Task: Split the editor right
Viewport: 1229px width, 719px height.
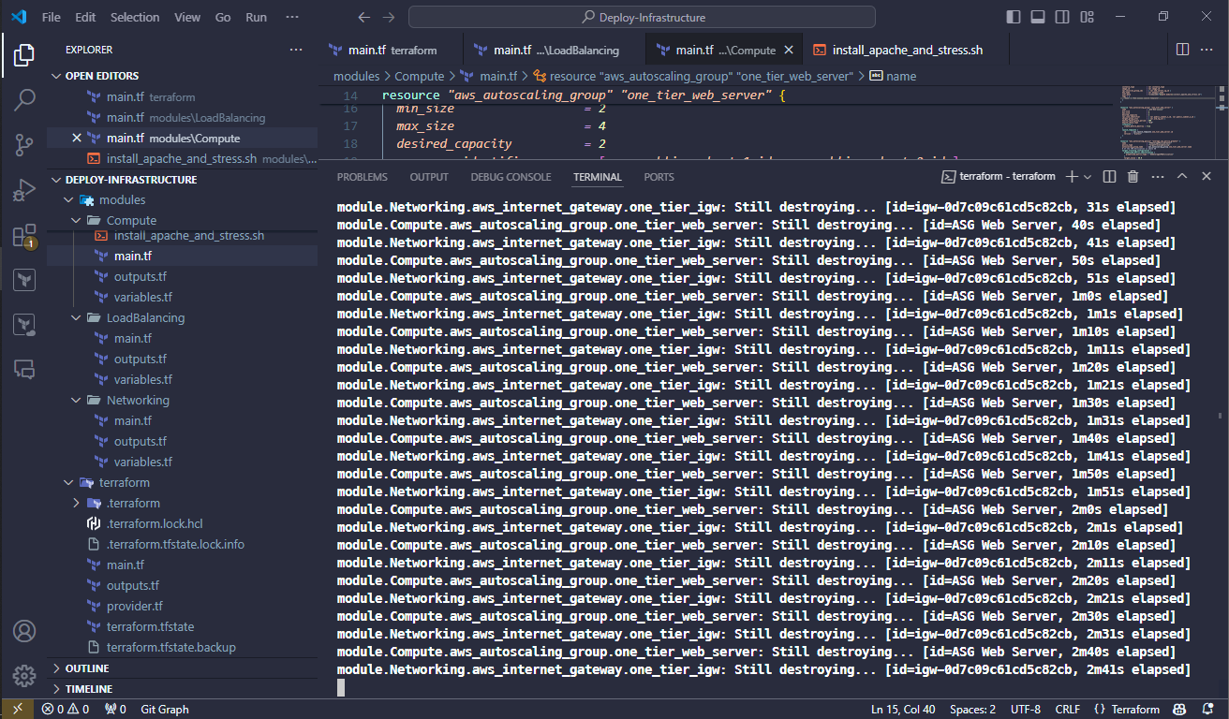Action: (1182, 50)
